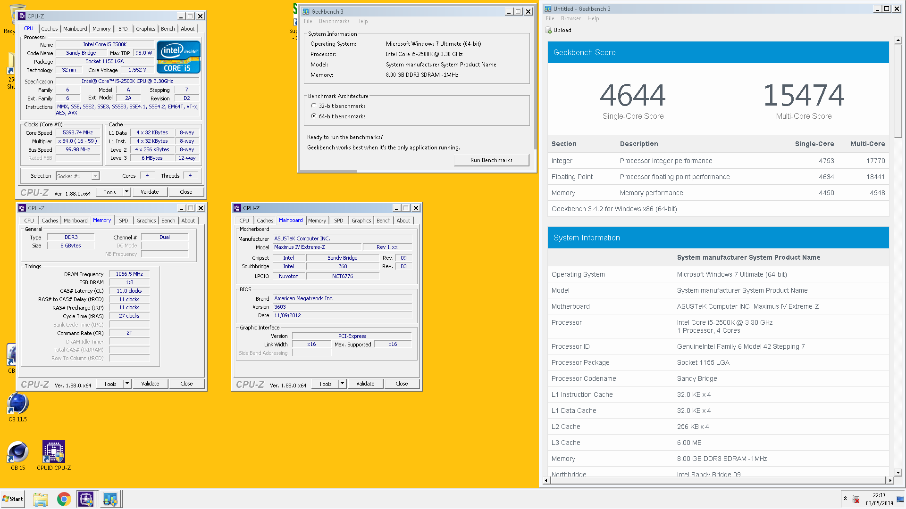
Task: Click the Start button
Action: click(13, 499)
